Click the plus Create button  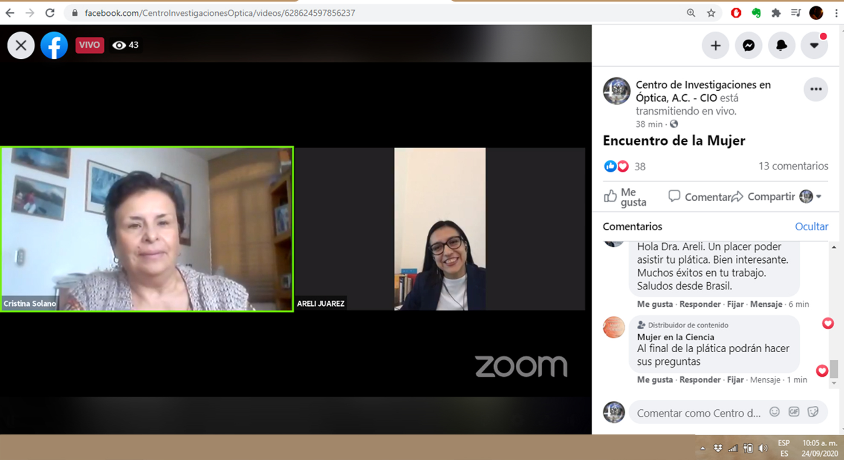pyautogui.click(x=716, y=45)
